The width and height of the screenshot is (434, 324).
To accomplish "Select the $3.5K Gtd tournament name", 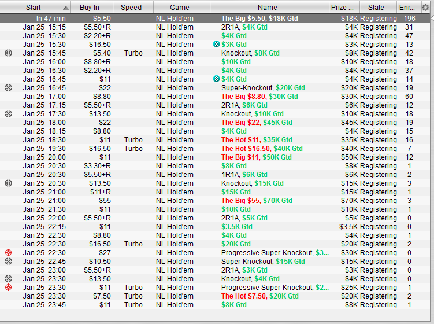I will pyautogui.click(x=237, y=227).
